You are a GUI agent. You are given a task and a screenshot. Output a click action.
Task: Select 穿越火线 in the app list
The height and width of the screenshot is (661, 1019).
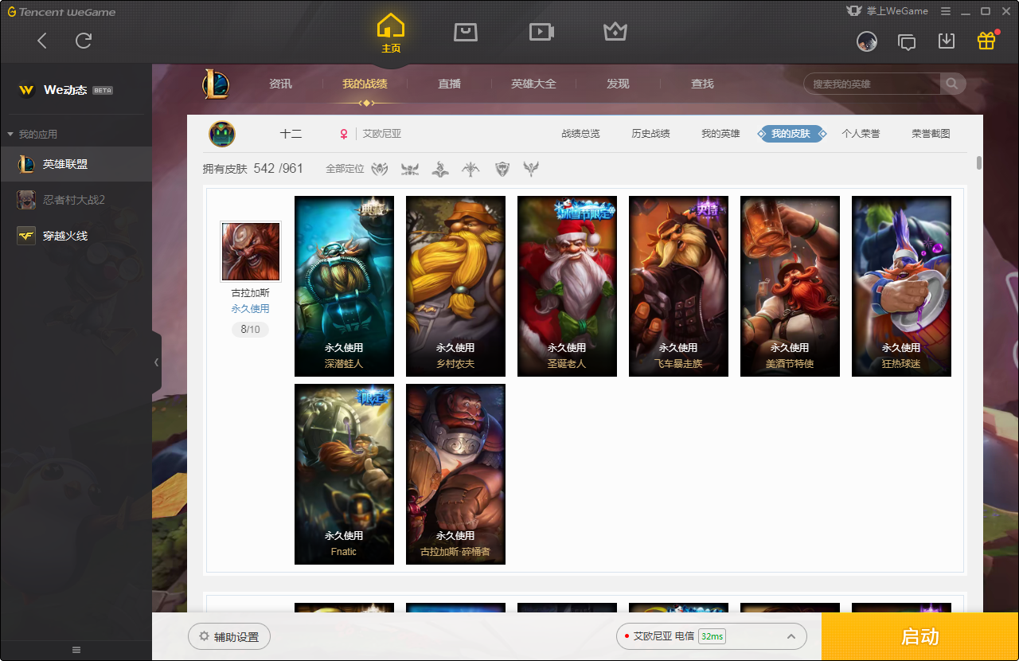[x=65, y=236]
